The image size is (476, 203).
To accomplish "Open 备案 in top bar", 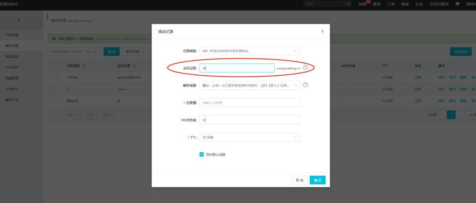I will (x=405, y=4).
